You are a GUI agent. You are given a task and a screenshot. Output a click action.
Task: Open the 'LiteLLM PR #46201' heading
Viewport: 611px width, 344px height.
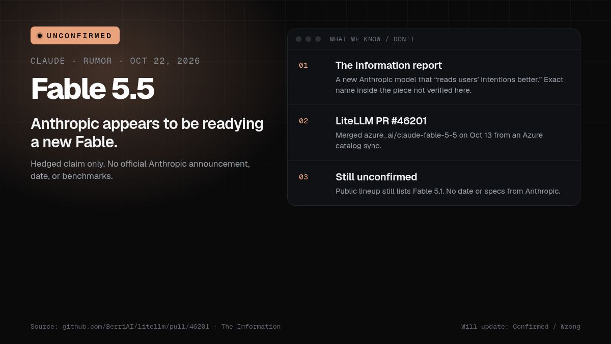tap(381, 121)
